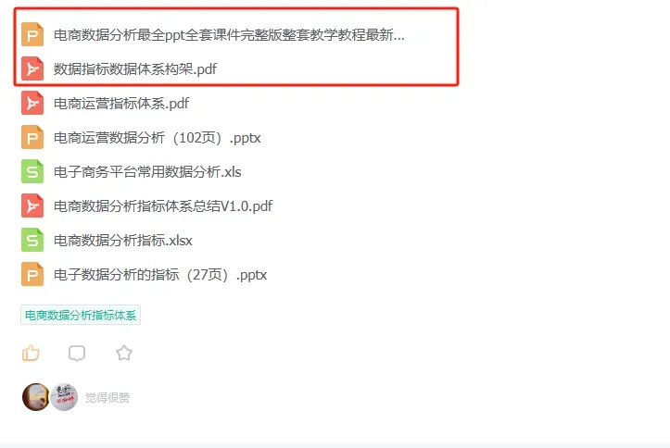Screen dimensions: 670x448
Task: Open file 数据指标数据体系构架.pdf
Action: (135, 69)
